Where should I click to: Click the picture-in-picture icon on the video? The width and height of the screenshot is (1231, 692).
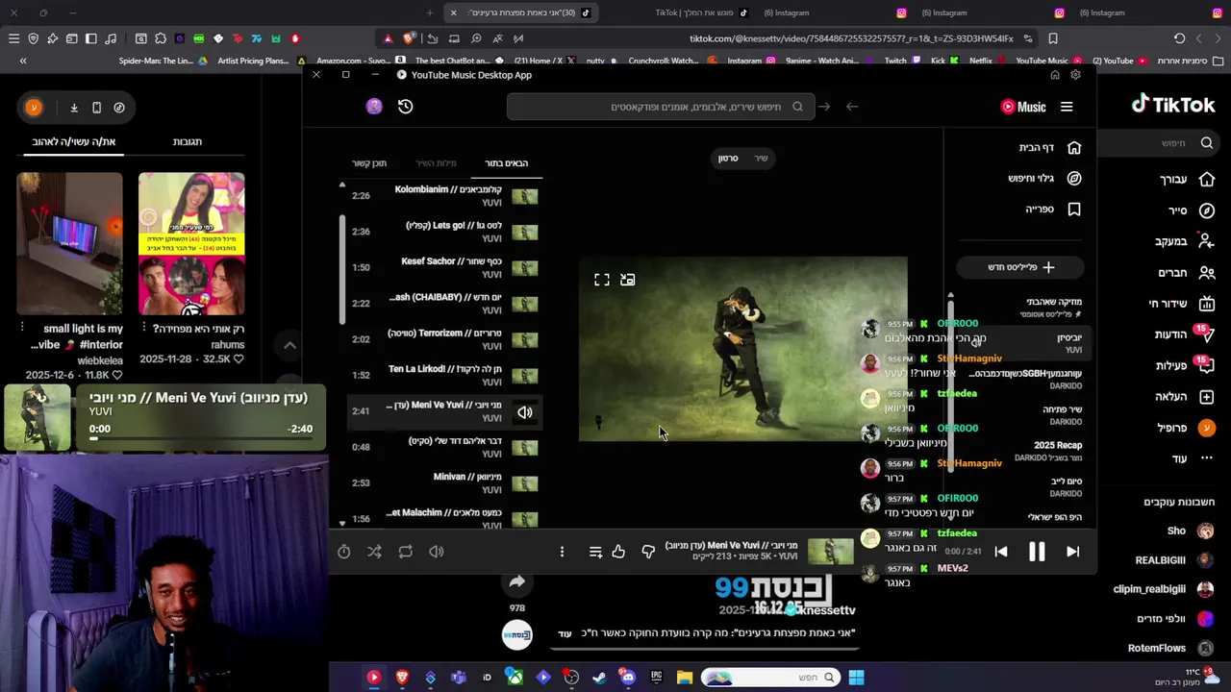627,280
